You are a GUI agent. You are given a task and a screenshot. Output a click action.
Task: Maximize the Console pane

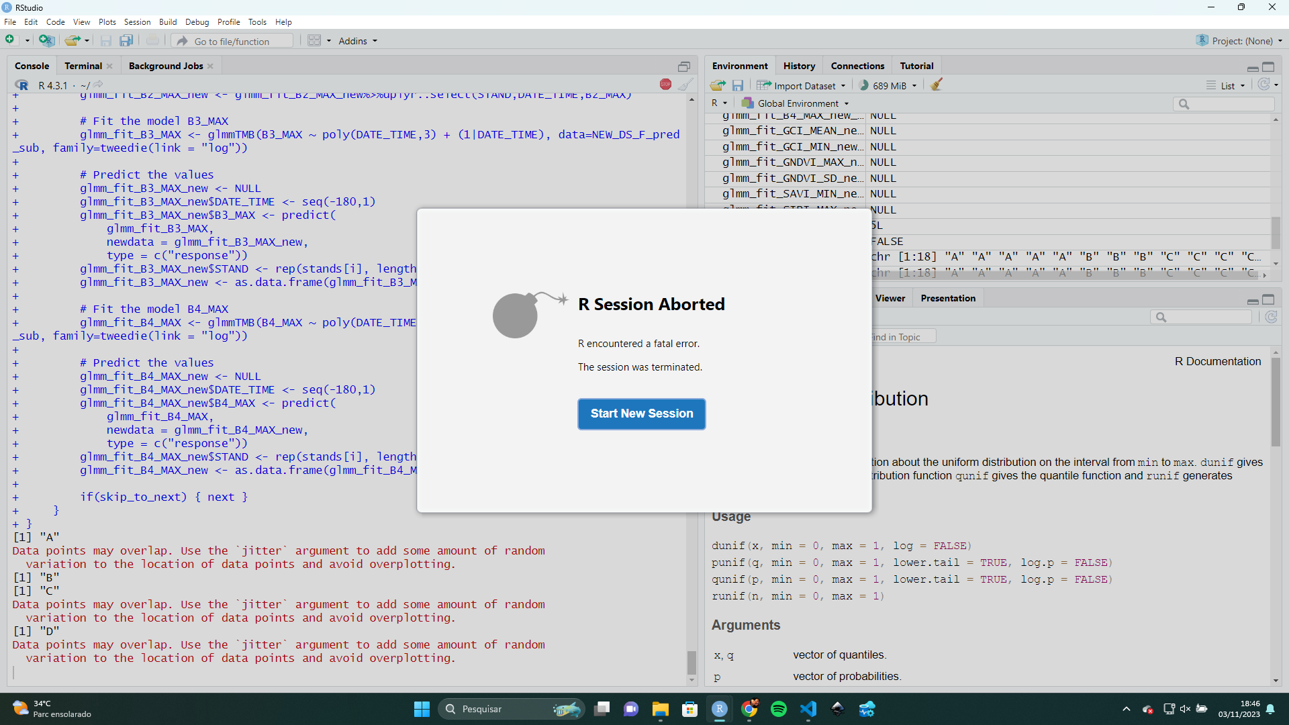coord(684,66)
